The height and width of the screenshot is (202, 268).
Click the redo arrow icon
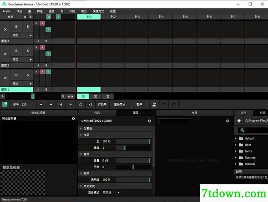point(174,105)
